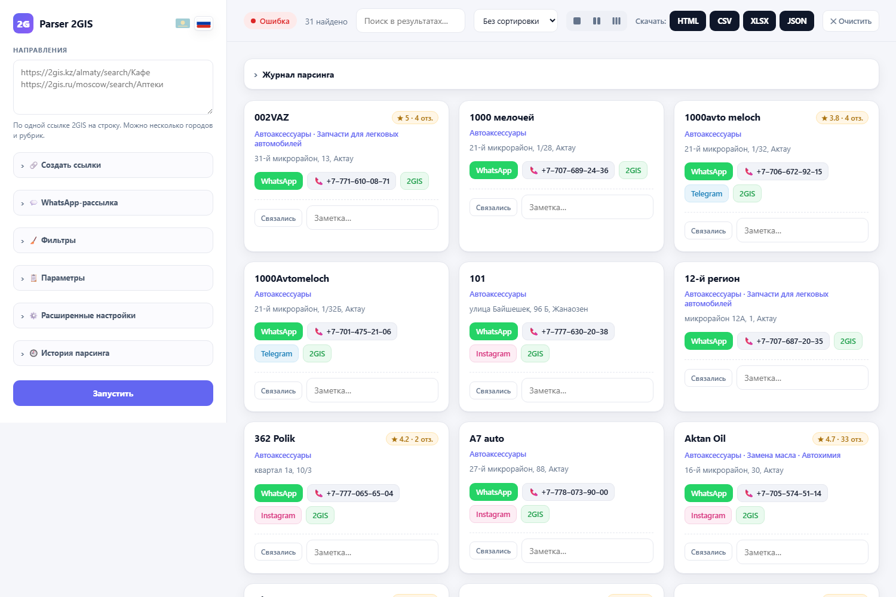Toggle Связались on the 1000 мелочей card
Viewport: 896px width, 597px height.
tap(493, 208)
